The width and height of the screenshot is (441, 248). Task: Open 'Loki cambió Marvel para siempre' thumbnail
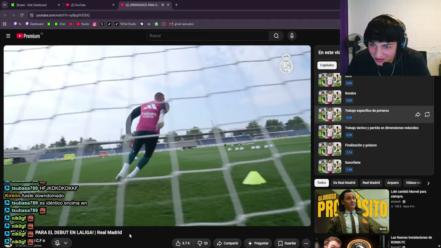click(351, 211)
